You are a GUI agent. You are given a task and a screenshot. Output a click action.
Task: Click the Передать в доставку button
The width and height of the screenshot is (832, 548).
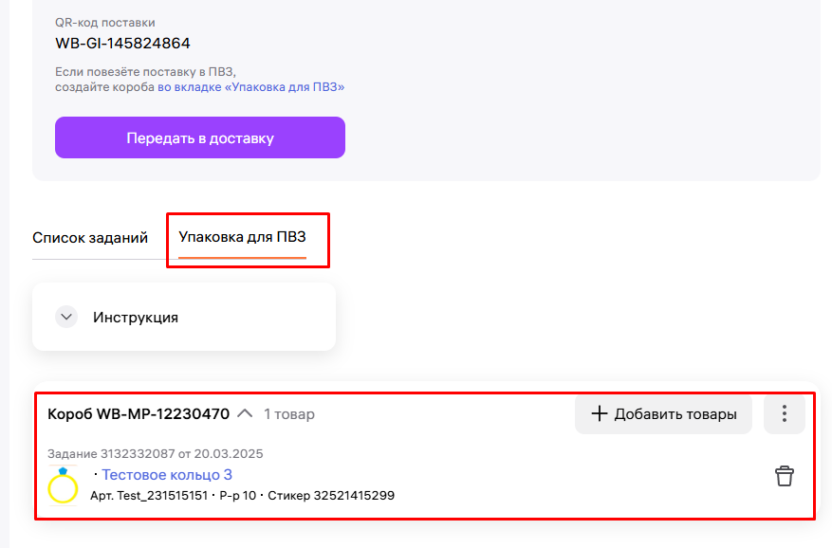(200, 137)
